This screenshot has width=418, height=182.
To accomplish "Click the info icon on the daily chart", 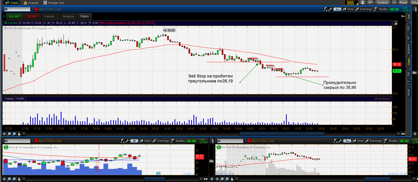I will pos(5,147).
